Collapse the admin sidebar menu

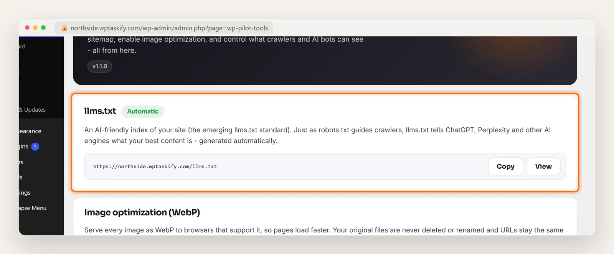point(33,208)
